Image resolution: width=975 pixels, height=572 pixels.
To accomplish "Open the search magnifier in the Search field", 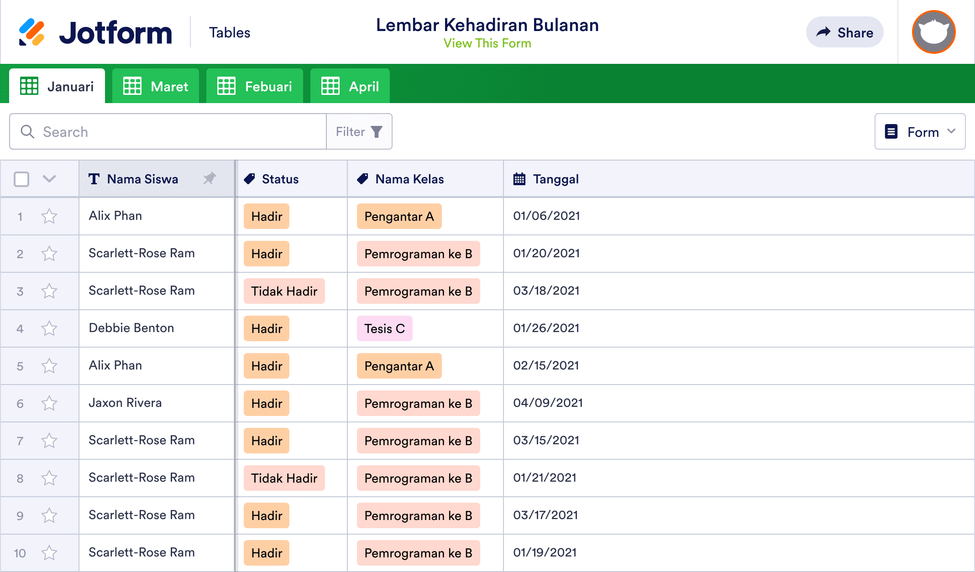I will [27, 131].
